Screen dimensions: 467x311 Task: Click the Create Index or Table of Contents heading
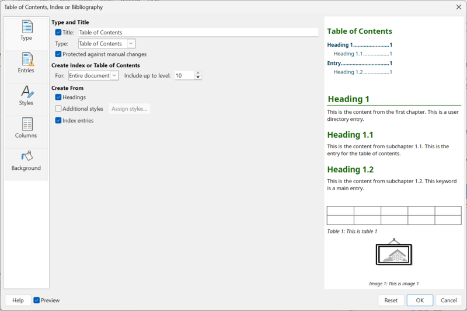(96, 65)
